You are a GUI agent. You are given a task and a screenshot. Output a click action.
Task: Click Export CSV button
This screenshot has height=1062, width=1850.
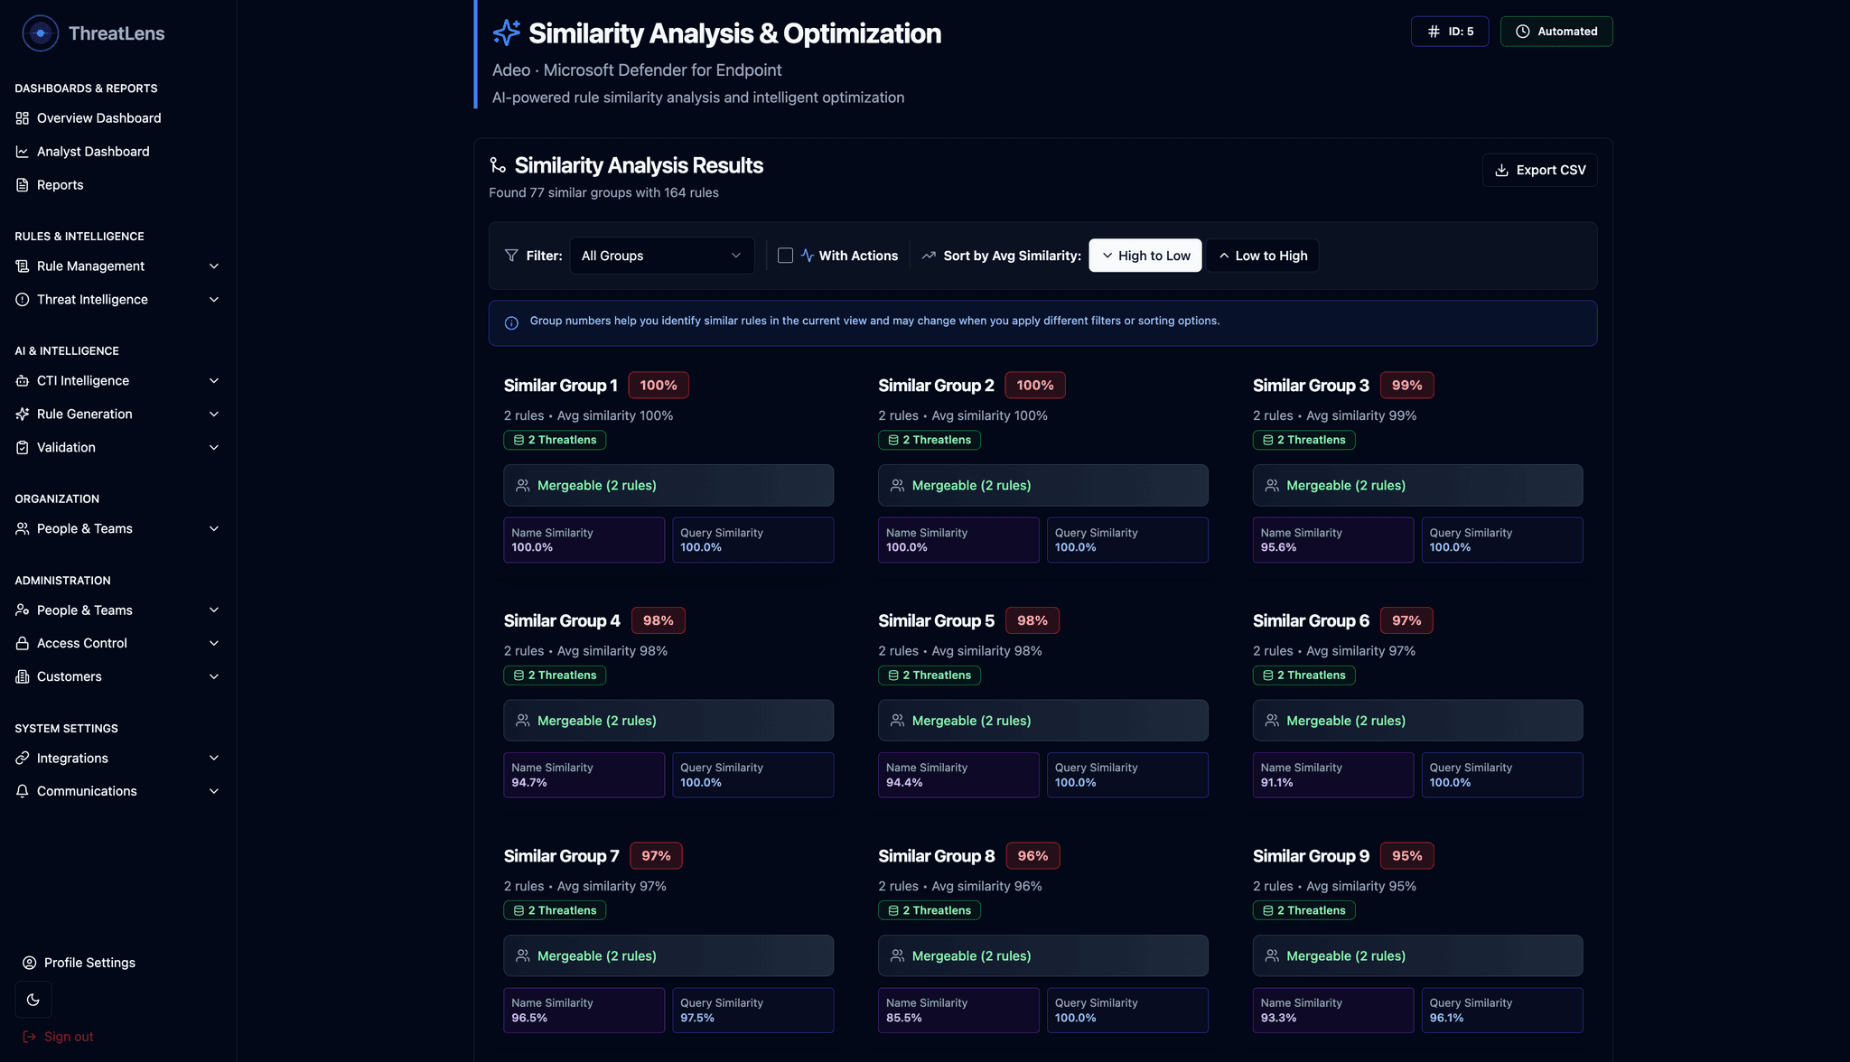click(x=1540, y=170)
